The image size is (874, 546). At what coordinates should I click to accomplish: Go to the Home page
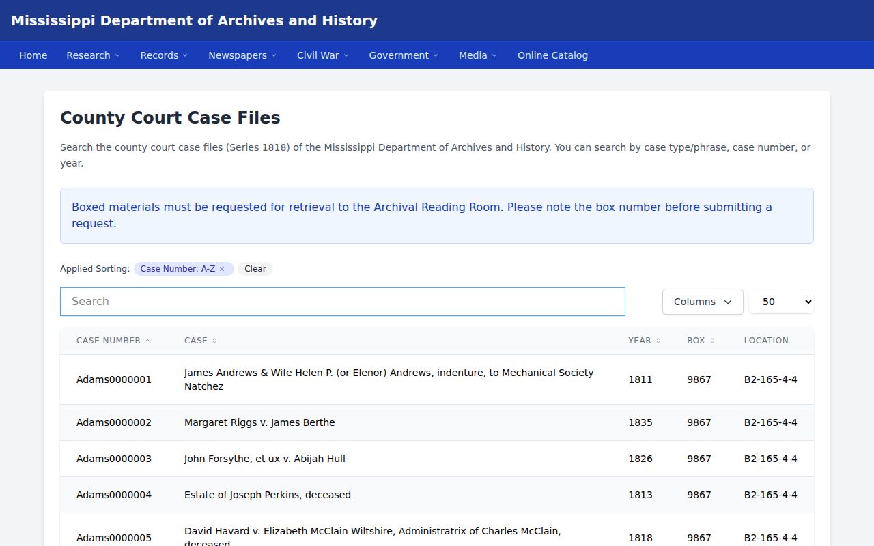[x=33, y=55]
